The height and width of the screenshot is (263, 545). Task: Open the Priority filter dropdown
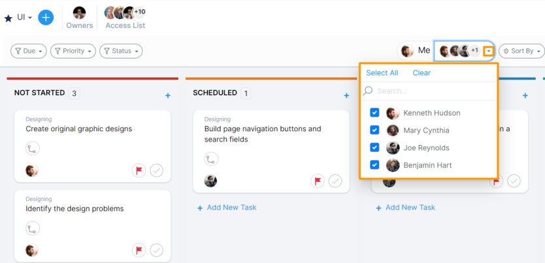(x=73, y=51)
